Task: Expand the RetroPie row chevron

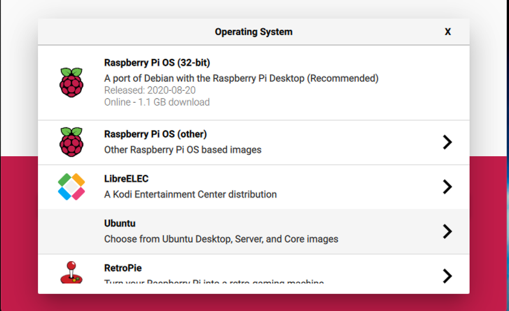Action: click(448, 276)
